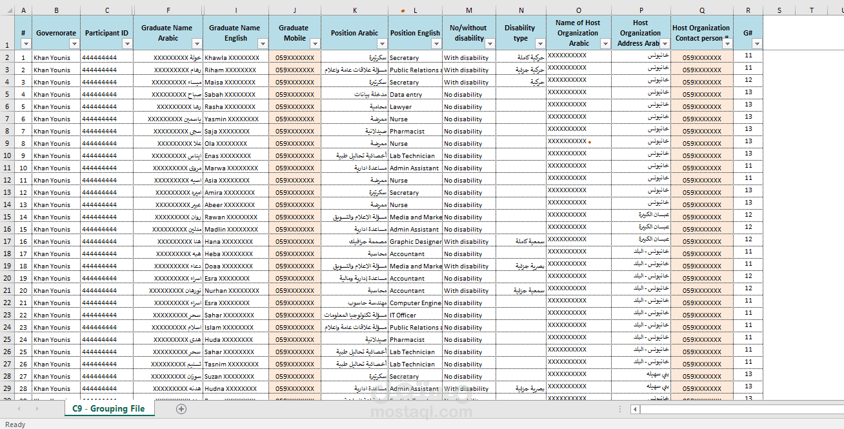Select cell Hudna XXXXXXXX
844x429 pixels.
(x=236, y=388)
